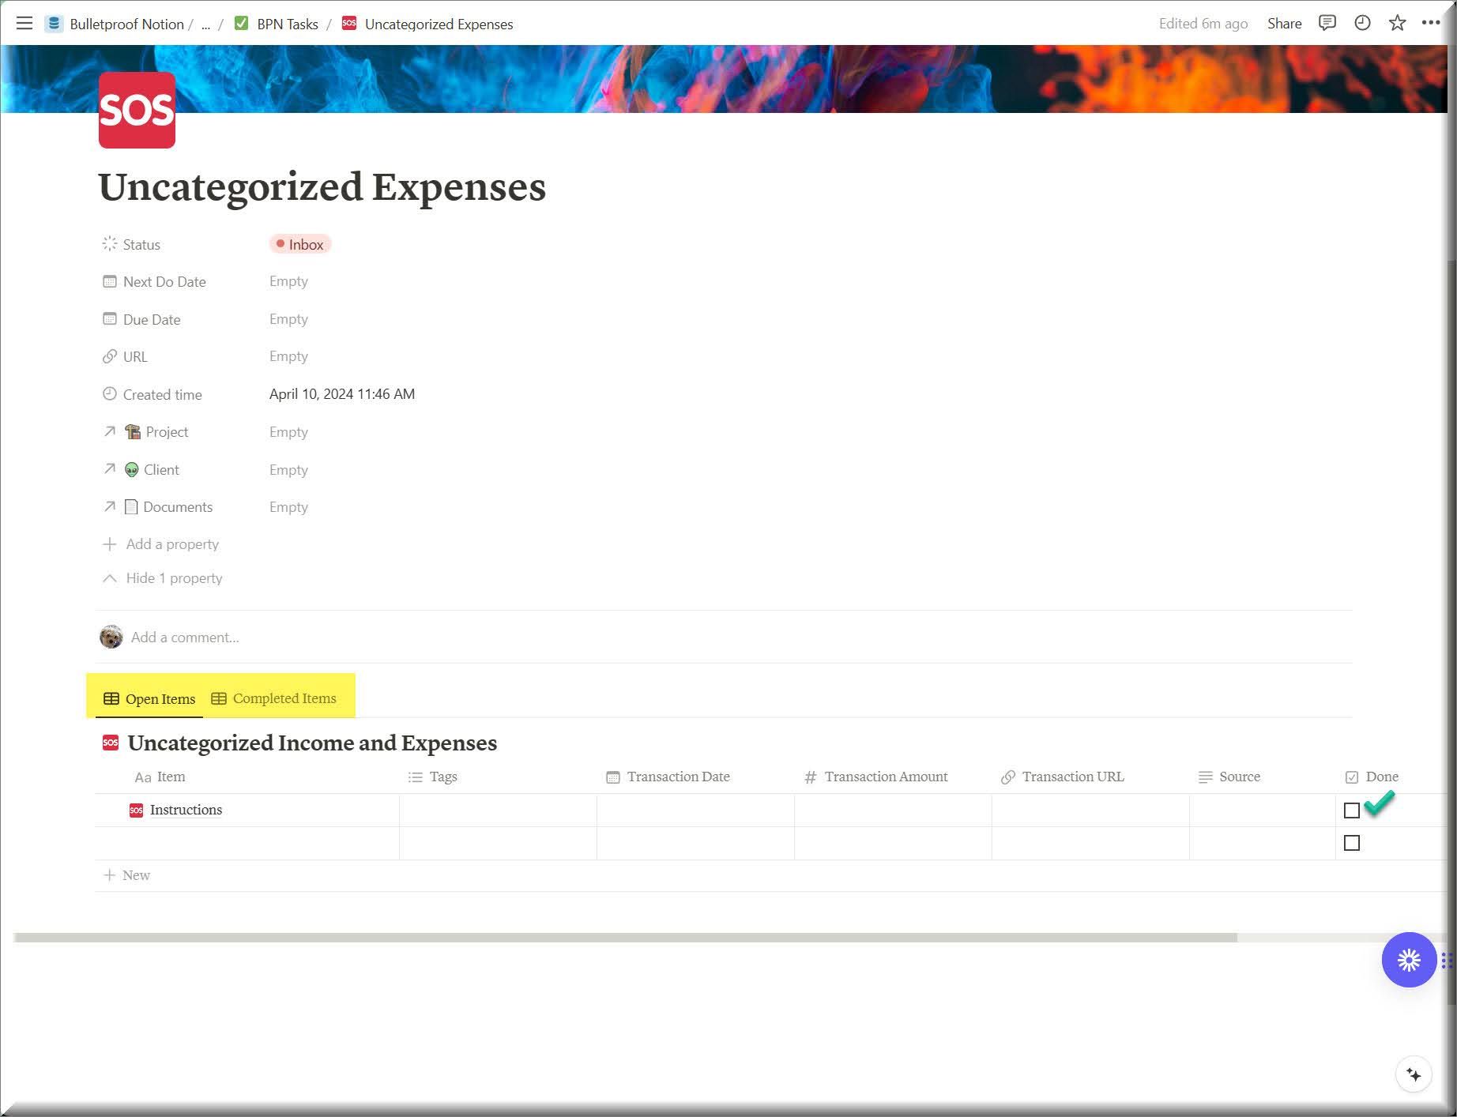The width and height of the screenshot is (1457, 1117).
Task: Open the Notion AI sparkle button
Action: (1414, 1075)
